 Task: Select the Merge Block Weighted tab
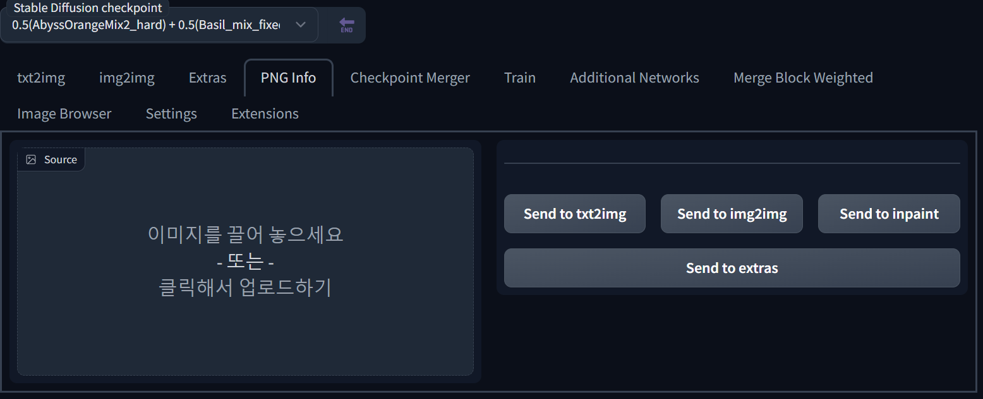pos(803,78)
